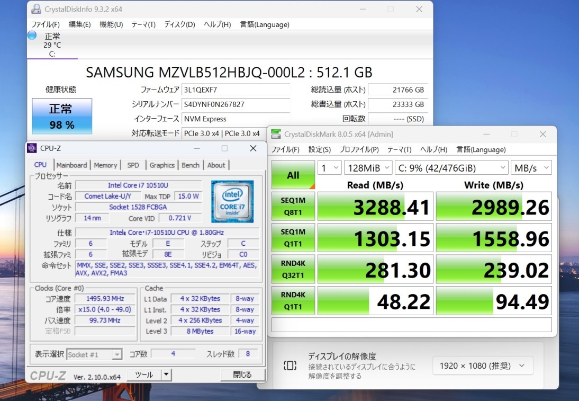The width and height of the screenshot is (579, 401).
Task: Click the empty comment field in CrystalDiskMark
Action: pyautogui.click(x=412, y=325)
